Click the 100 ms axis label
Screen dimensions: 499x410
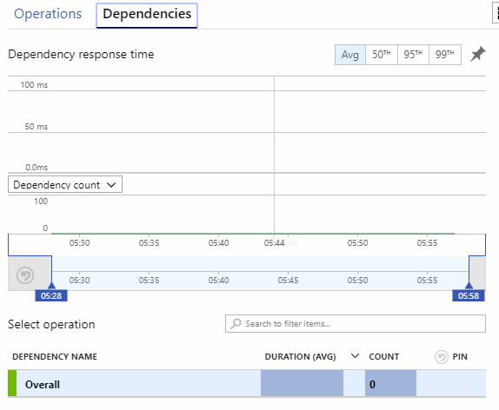34,85
